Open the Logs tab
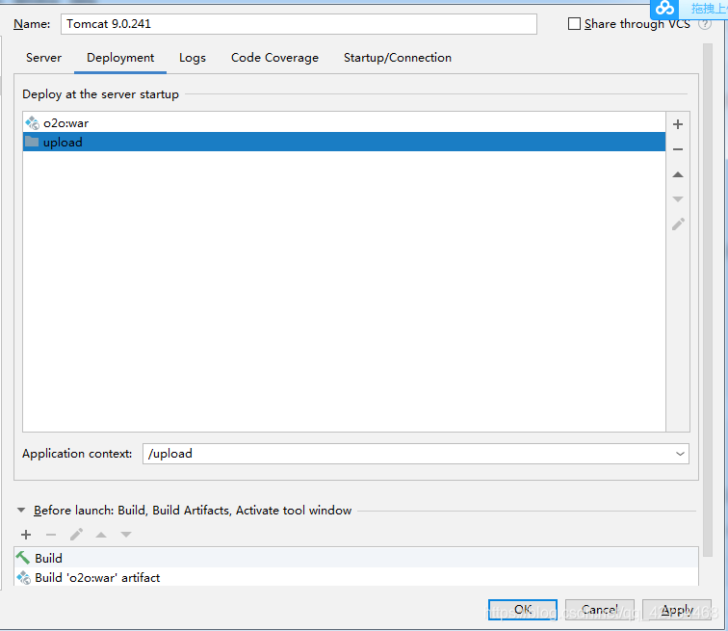Screen dimensions: 728x631 click(x=193, y=58)
